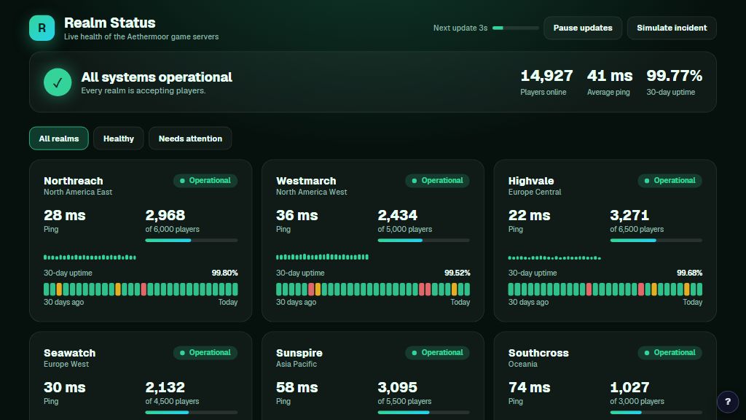Click Westmarch player capacity bar
The height and width of the screenshot is (420, 746).
[x=423, y=241]
